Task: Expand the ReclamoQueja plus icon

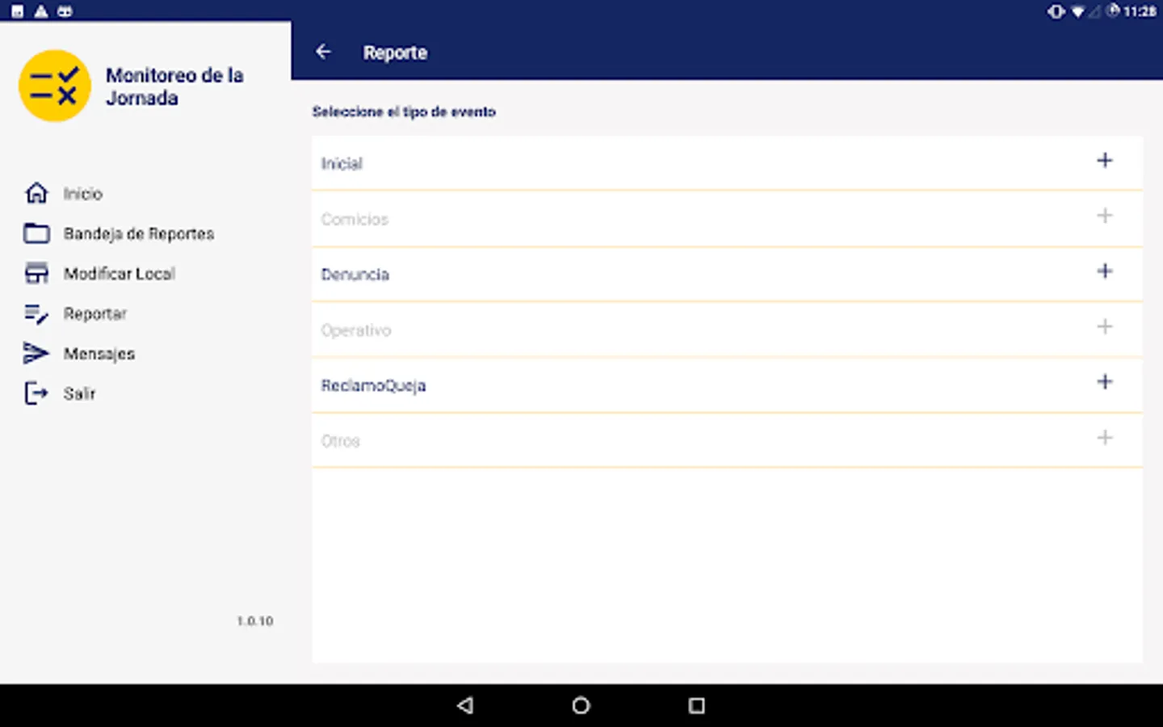Action: click(x=1105, y=382)
